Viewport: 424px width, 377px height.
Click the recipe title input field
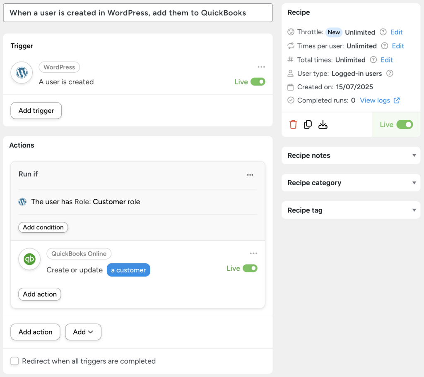(138, 13)
